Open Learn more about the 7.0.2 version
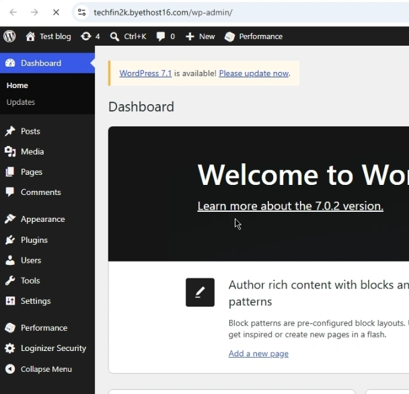 pyautogui.click(x=291, y=206)
